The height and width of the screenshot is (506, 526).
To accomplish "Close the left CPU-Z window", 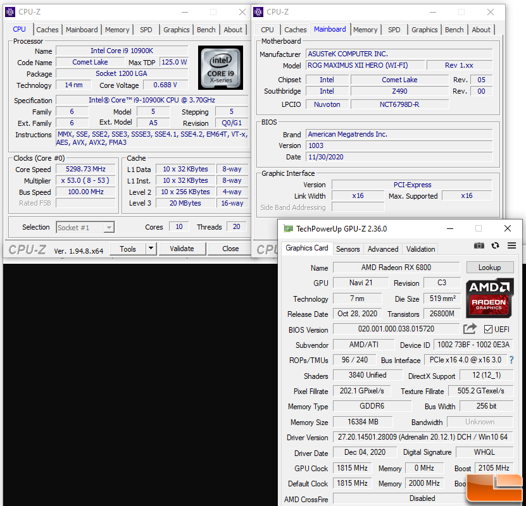I will [242, 12].
